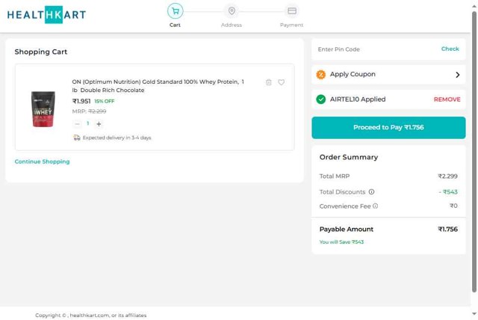Click the You will Save ₹543 text
478x320 pixels.
pos(341,242)
